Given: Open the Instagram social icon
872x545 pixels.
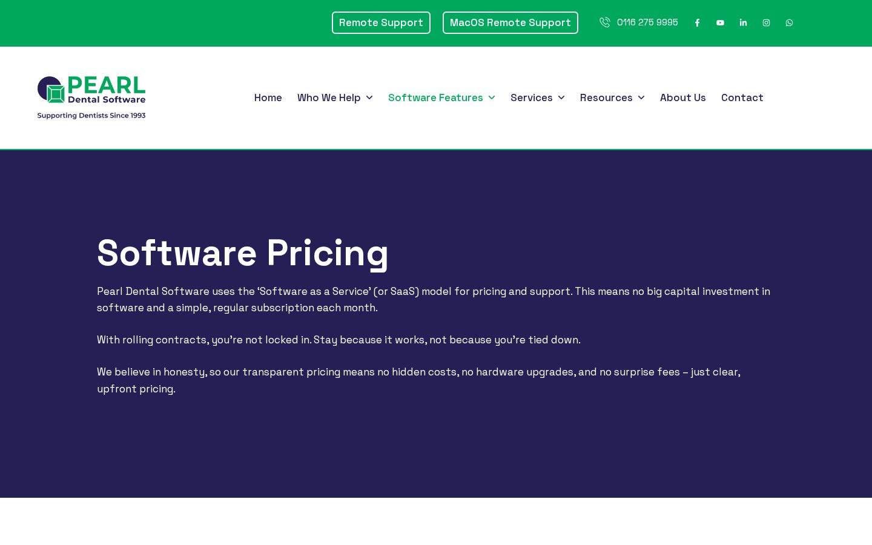Looking at the screenshot, I should (766, 23).
